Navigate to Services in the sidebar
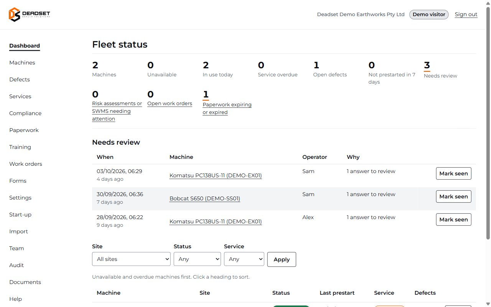This screenshot has height=307, width=491. (x=20, y=96)
